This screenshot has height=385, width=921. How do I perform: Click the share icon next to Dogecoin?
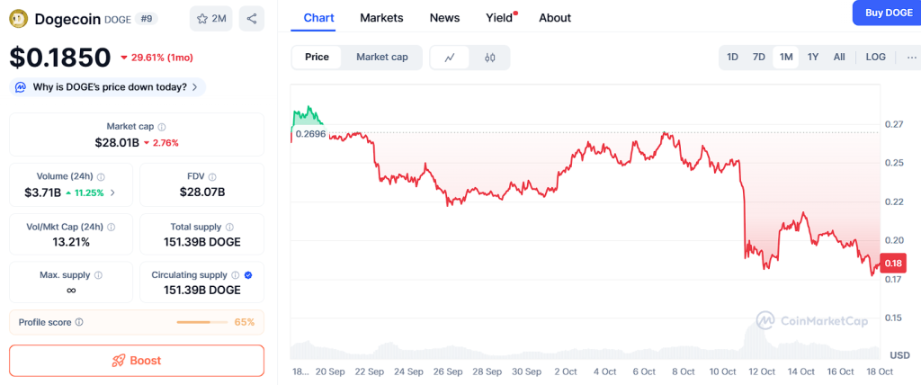(x=252, y=18)
